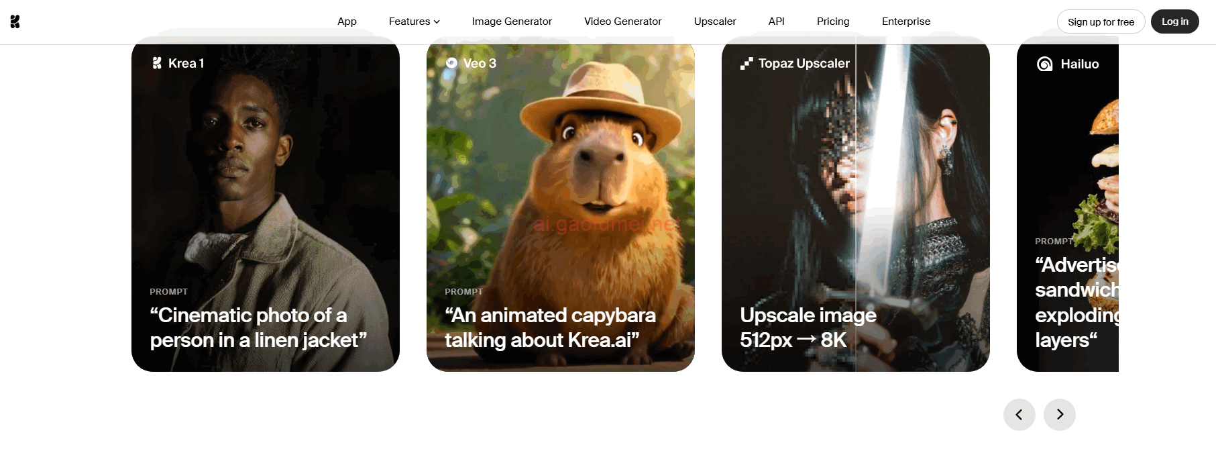
Task: Open the App nav item
Action: [x=347, y=21]
